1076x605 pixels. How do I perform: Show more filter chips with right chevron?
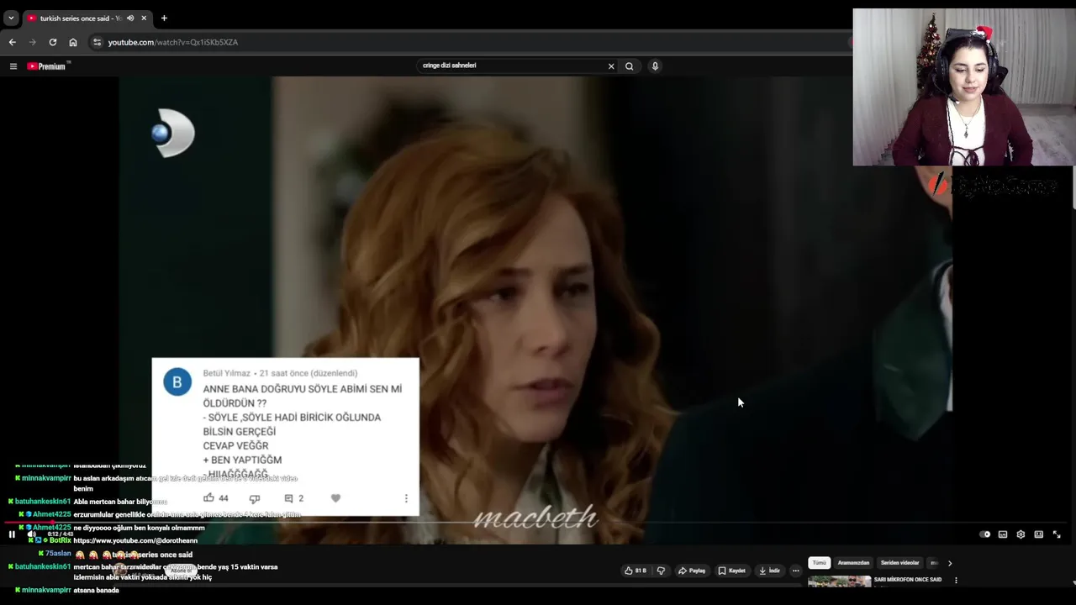tap(950, 563)
